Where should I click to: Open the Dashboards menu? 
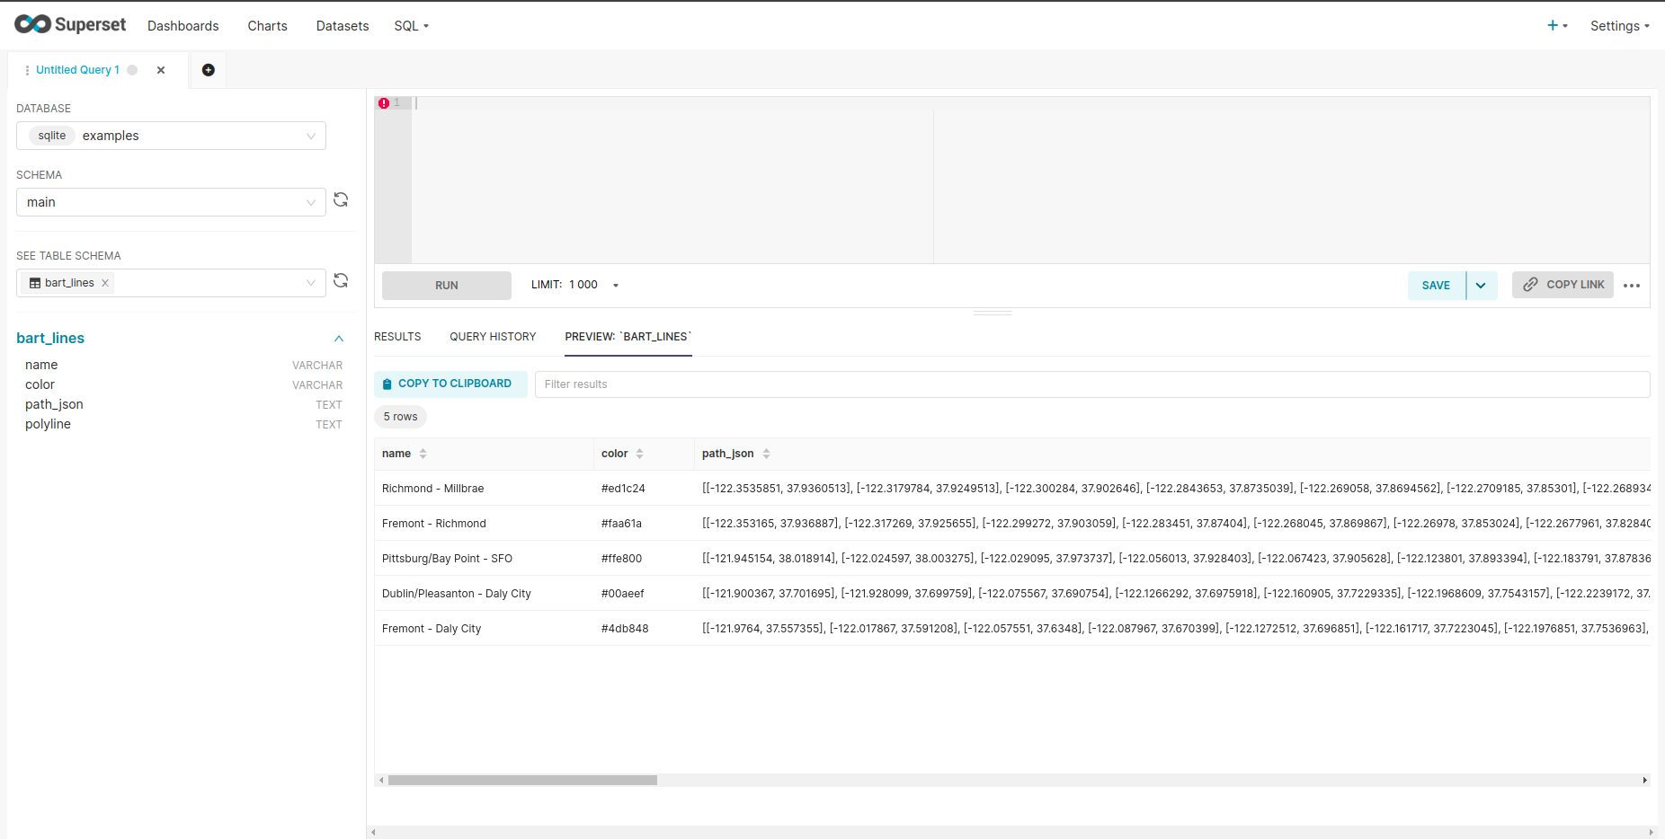[183, 25]
